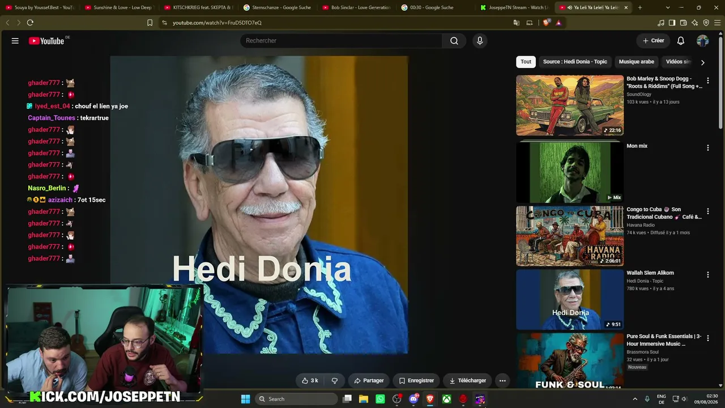The height and width of the screenshot is (408, 725).
Task: Open the YouTube account avatar menu
Action: click(702, 41)
